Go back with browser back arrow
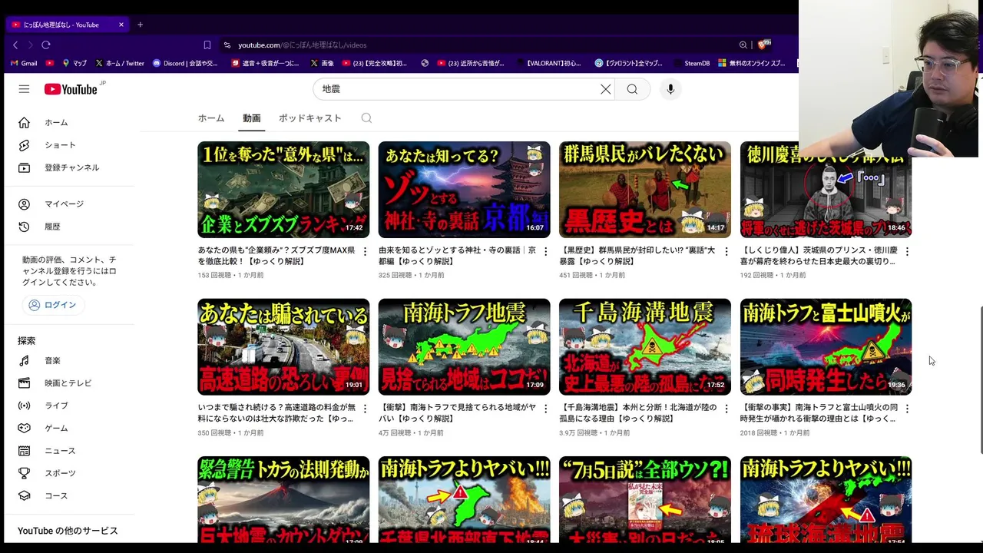Screen dimensions: 983x553 15,45
